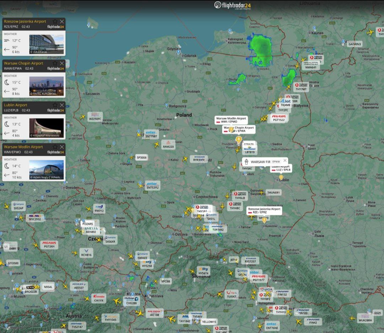Select the Rzeszow Jasionka Airport map label
The width and height of the screenshot is (384, 333).
(264, 211)
